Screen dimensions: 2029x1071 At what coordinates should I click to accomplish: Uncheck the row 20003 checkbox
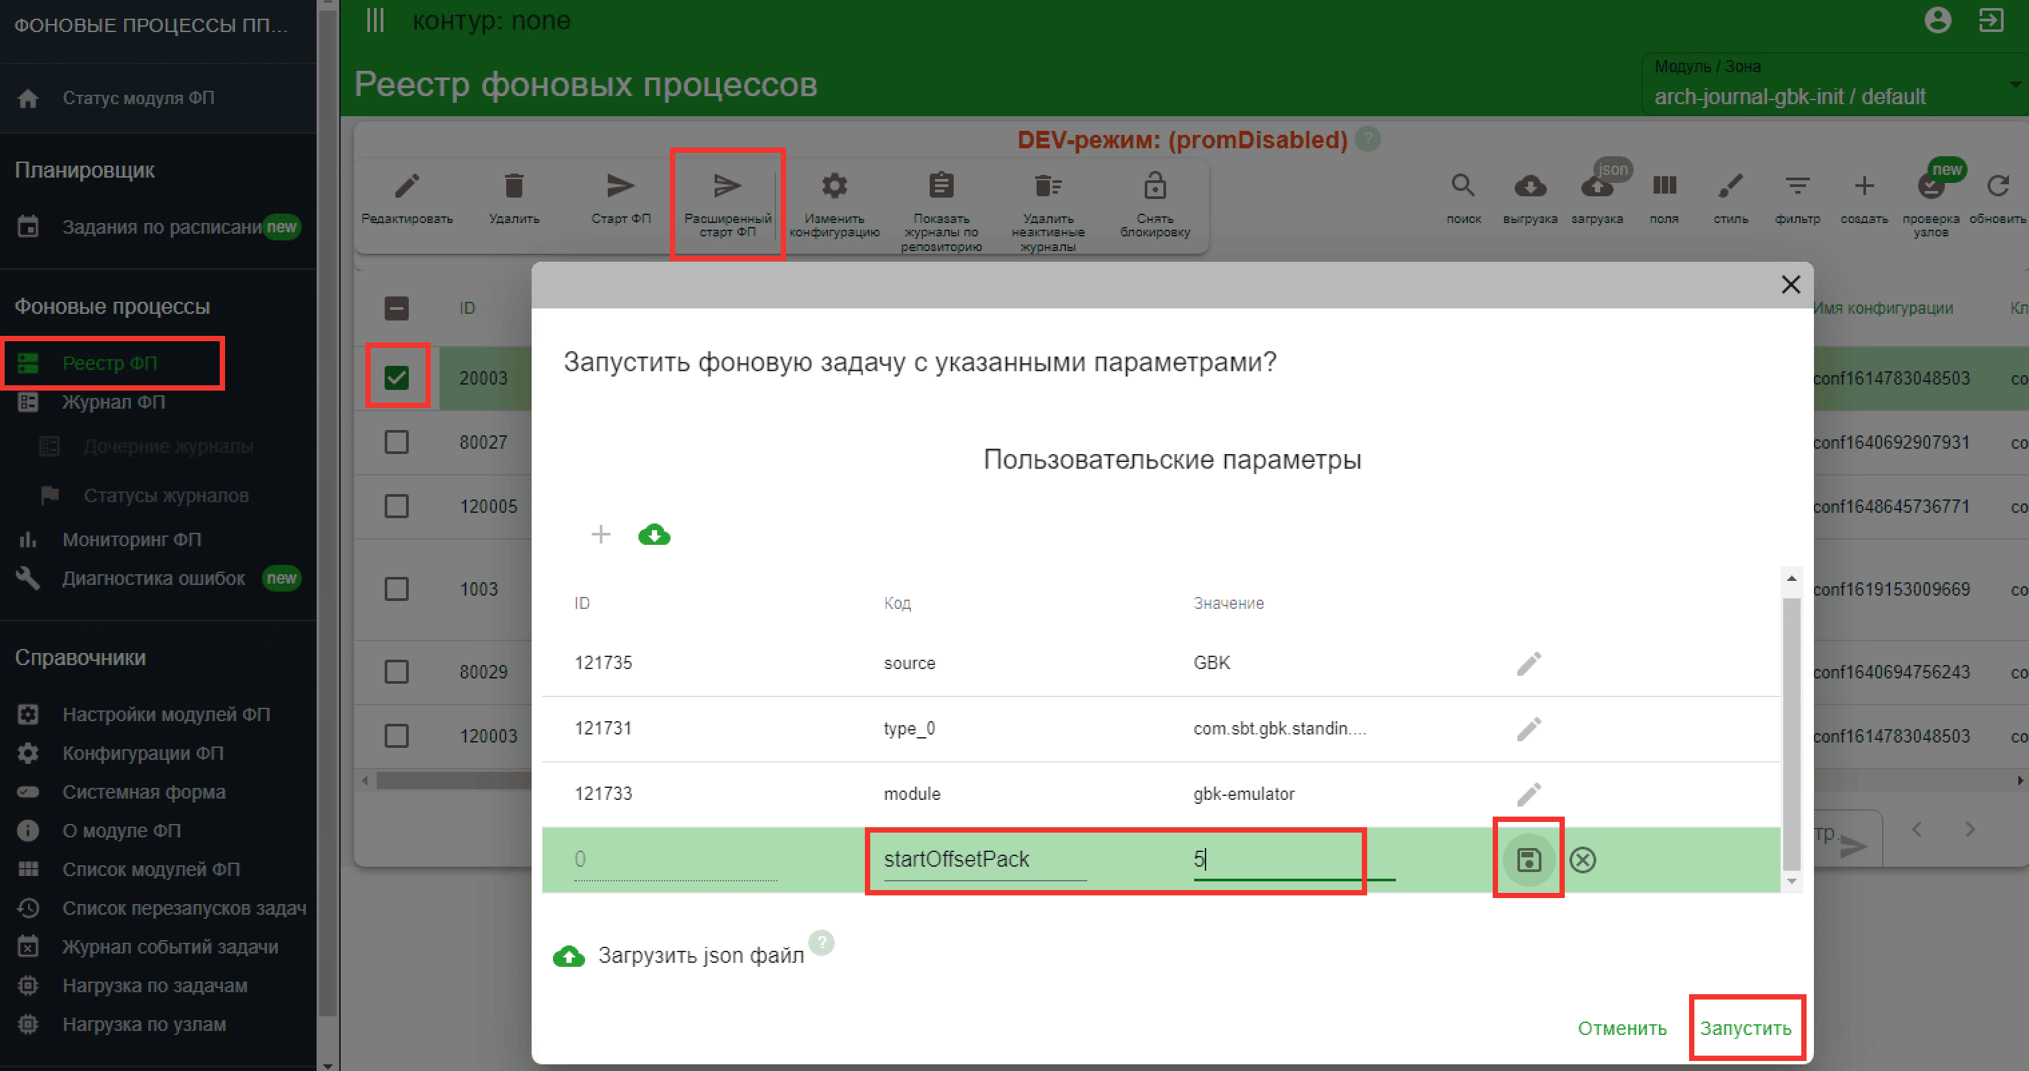tap(396, 378)
